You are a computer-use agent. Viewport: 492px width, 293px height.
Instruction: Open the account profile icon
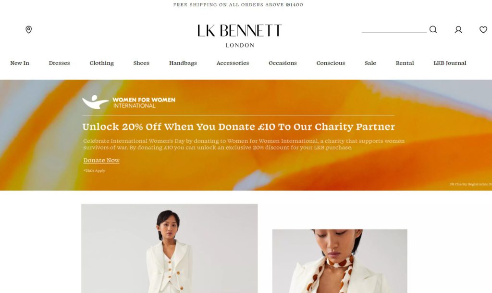[x=458, y=29]
